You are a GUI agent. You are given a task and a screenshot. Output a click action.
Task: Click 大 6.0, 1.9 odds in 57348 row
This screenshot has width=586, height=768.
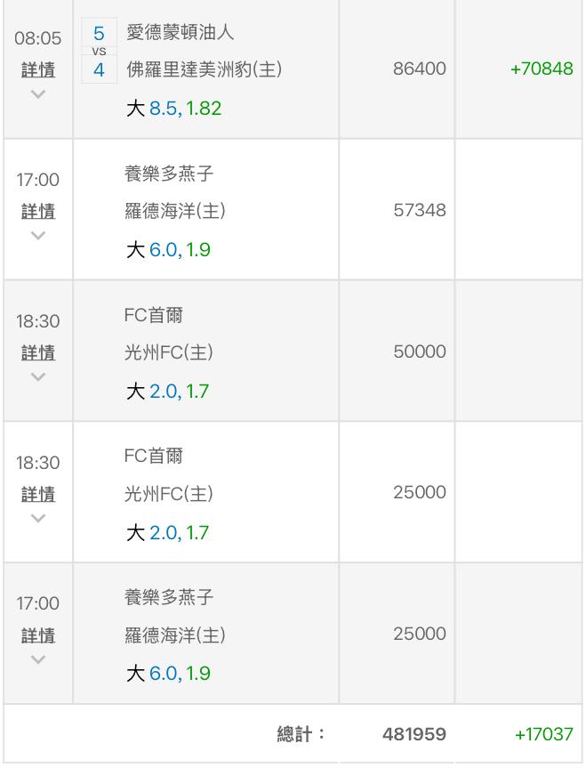point(168,250)
